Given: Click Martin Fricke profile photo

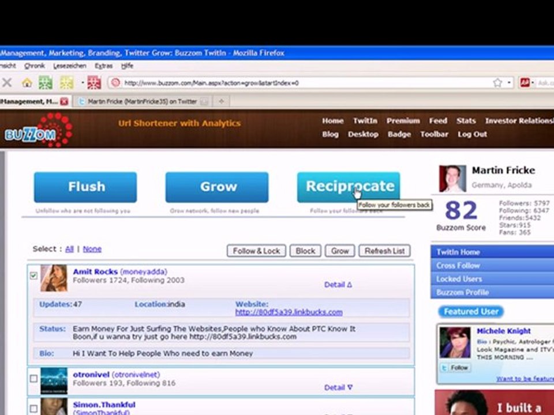Looking at the screenshot, I should pos(452,179).
